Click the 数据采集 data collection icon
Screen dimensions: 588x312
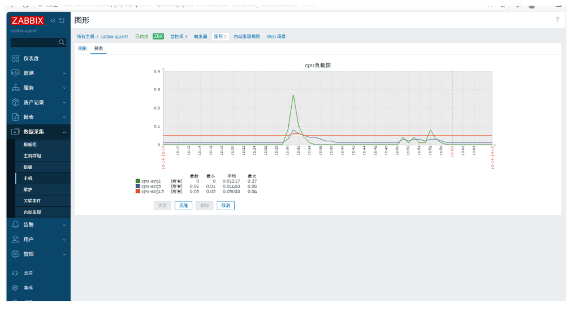tap(15, 132)
